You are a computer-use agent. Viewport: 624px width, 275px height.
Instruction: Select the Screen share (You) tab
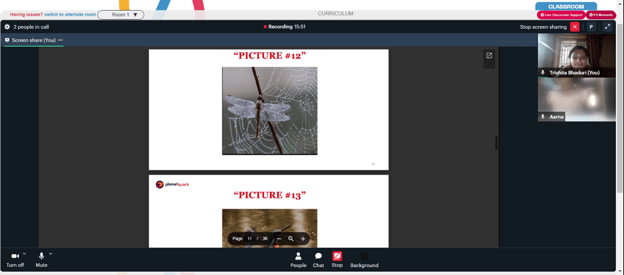click(x=34, y=40)
